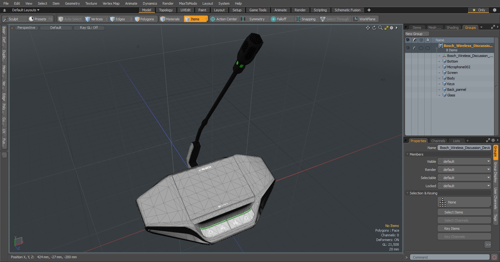Click the Key Items button
This screenshot has width=500, height=262.
[464, 229]
